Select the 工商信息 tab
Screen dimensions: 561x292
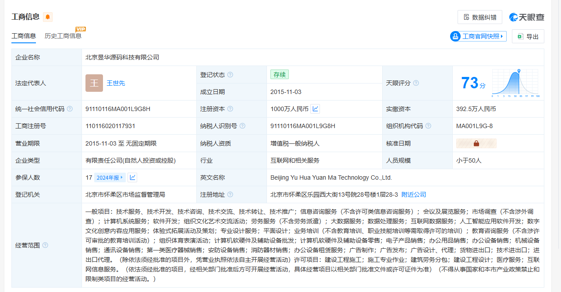click(x=24, y=36)
